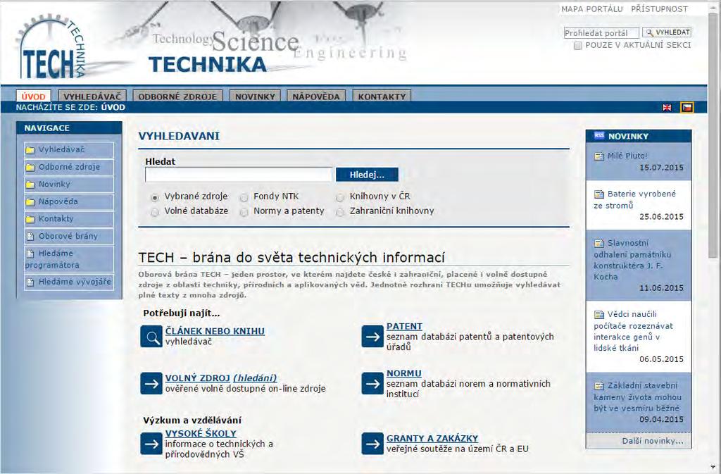Click document icon beside Hledáme programátora

pos(30,254)
